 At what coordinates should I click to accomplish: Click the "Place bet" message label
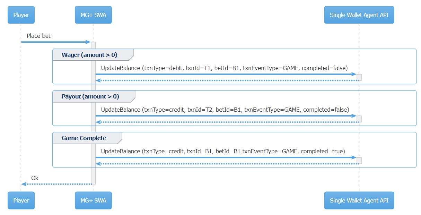click(38, 36)
